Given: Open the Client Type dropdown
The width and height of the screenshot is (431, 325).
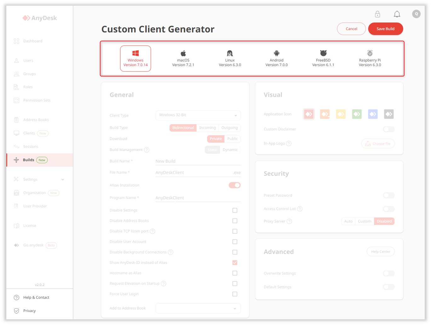Looking at the screenshot, I should click(198, 115).
